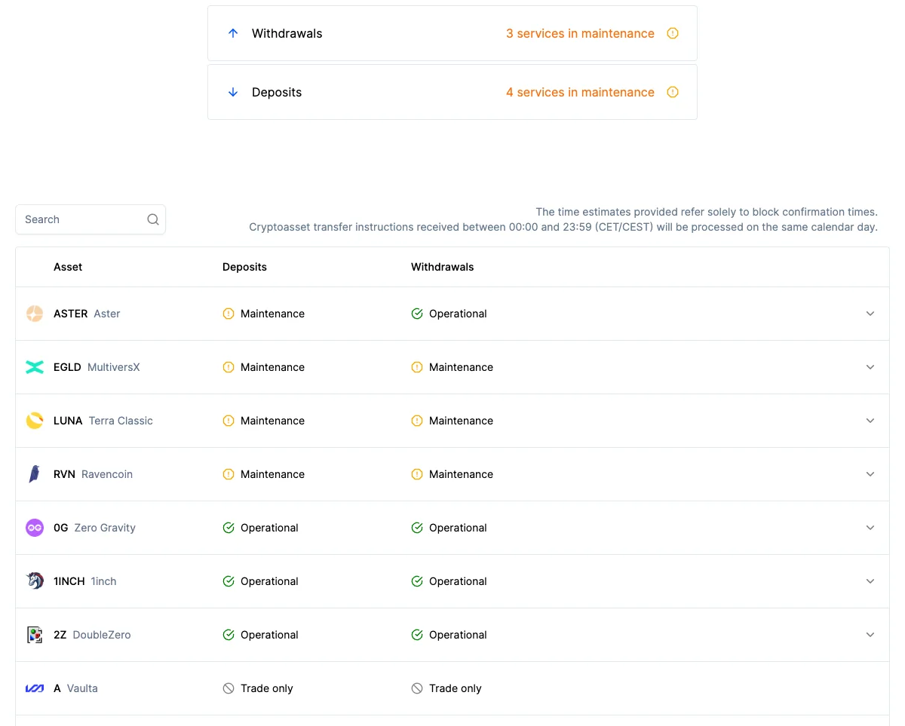Click the 2Z DoubleZero logo
Image resolution: width=905 pixels, height=726 pixels.
point(35,635)
